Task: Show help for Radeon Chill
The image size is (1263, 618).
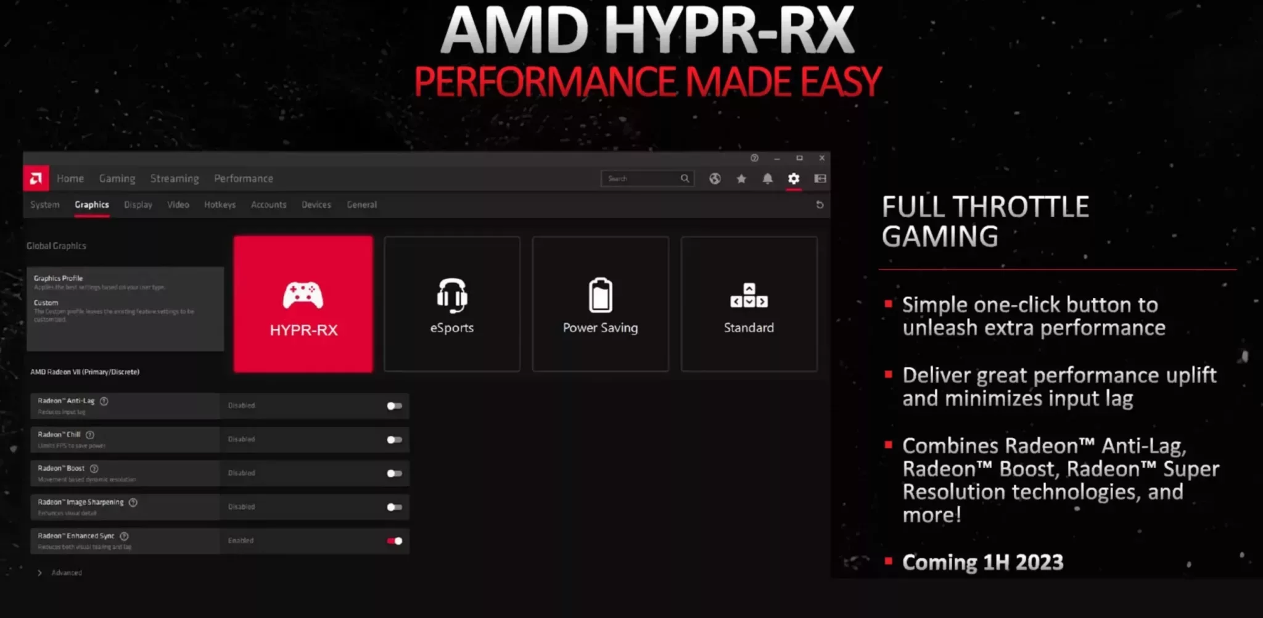Action: coord(90,435)
